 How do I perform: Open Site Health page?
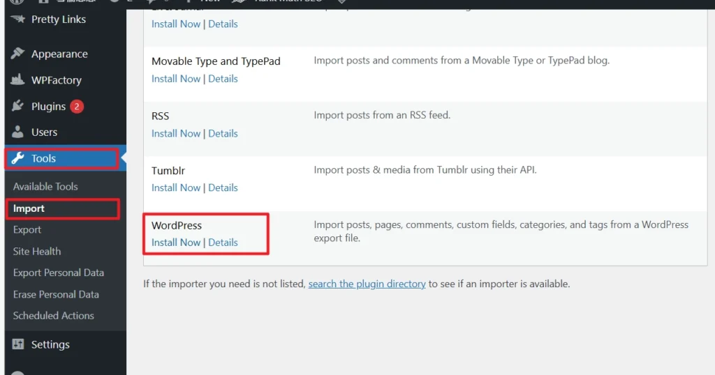coord(37,251)
